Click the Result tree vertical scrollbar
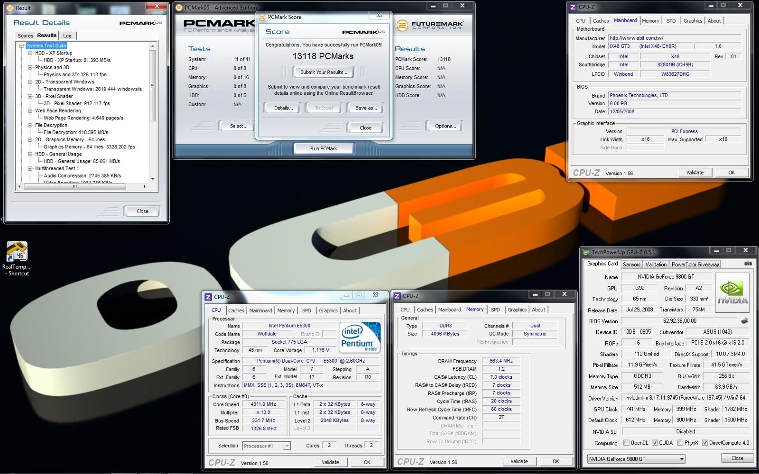 (152, 86)
